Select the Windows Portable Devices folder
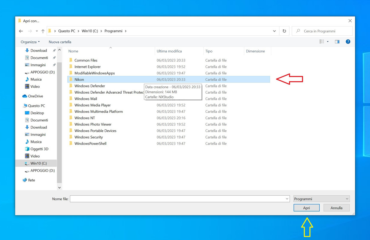 click(169, 131)
